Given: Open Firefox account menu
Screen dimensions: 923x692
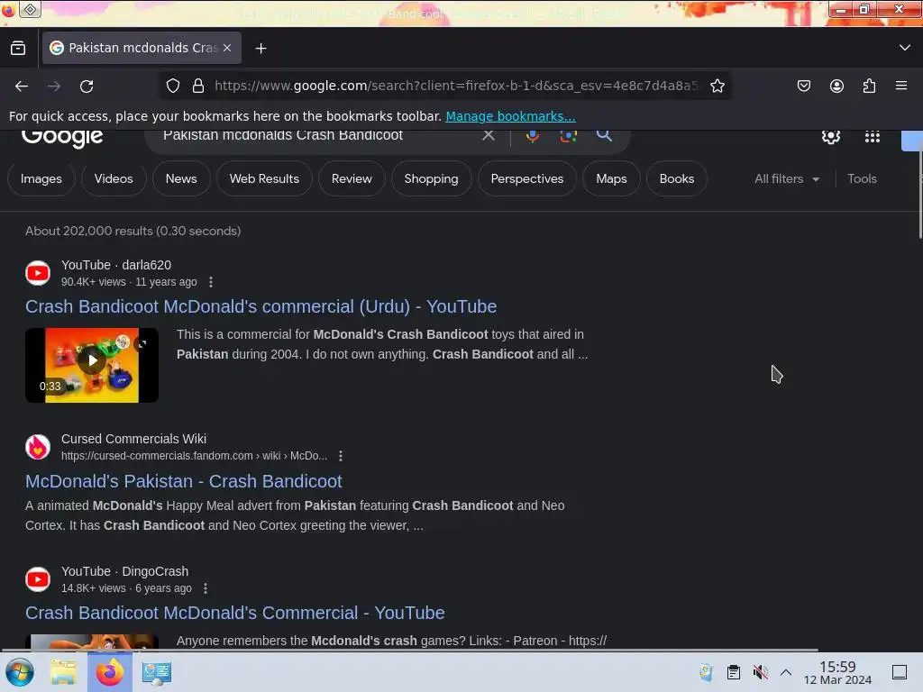Looking at the screenshot, I should coord(836,86).
